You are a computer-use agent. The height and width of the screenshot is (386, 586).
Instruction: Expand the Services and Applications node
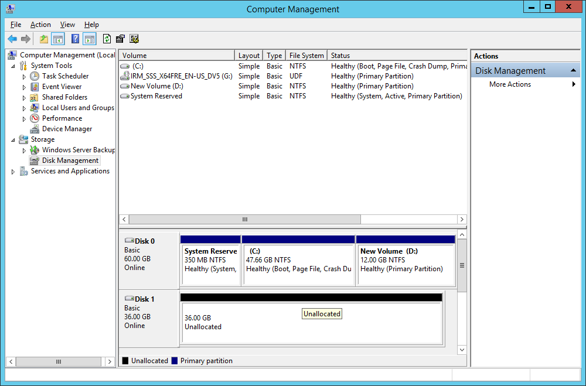click(x=13, y=172)
